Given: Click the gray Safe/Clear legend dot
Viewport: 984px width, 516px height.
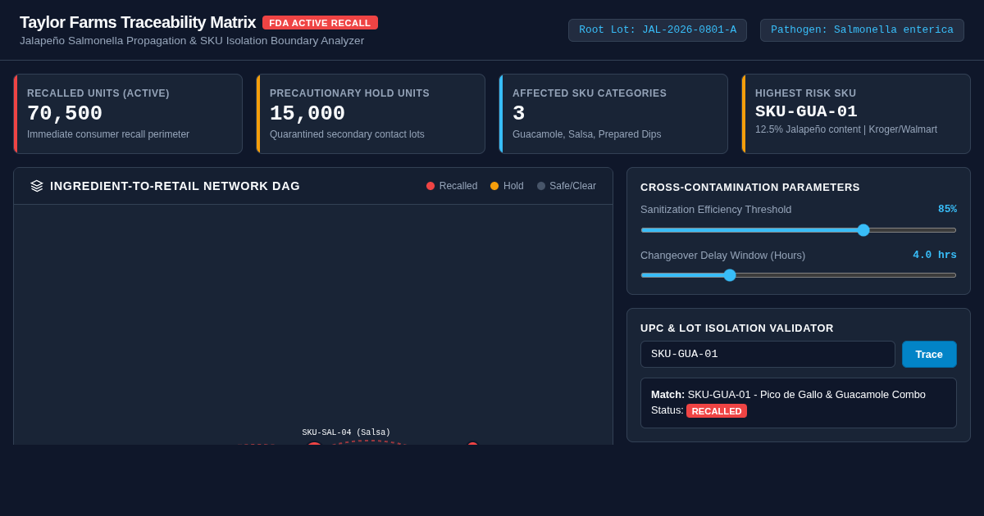Looking at the screenshot, I should coord(541,186).
